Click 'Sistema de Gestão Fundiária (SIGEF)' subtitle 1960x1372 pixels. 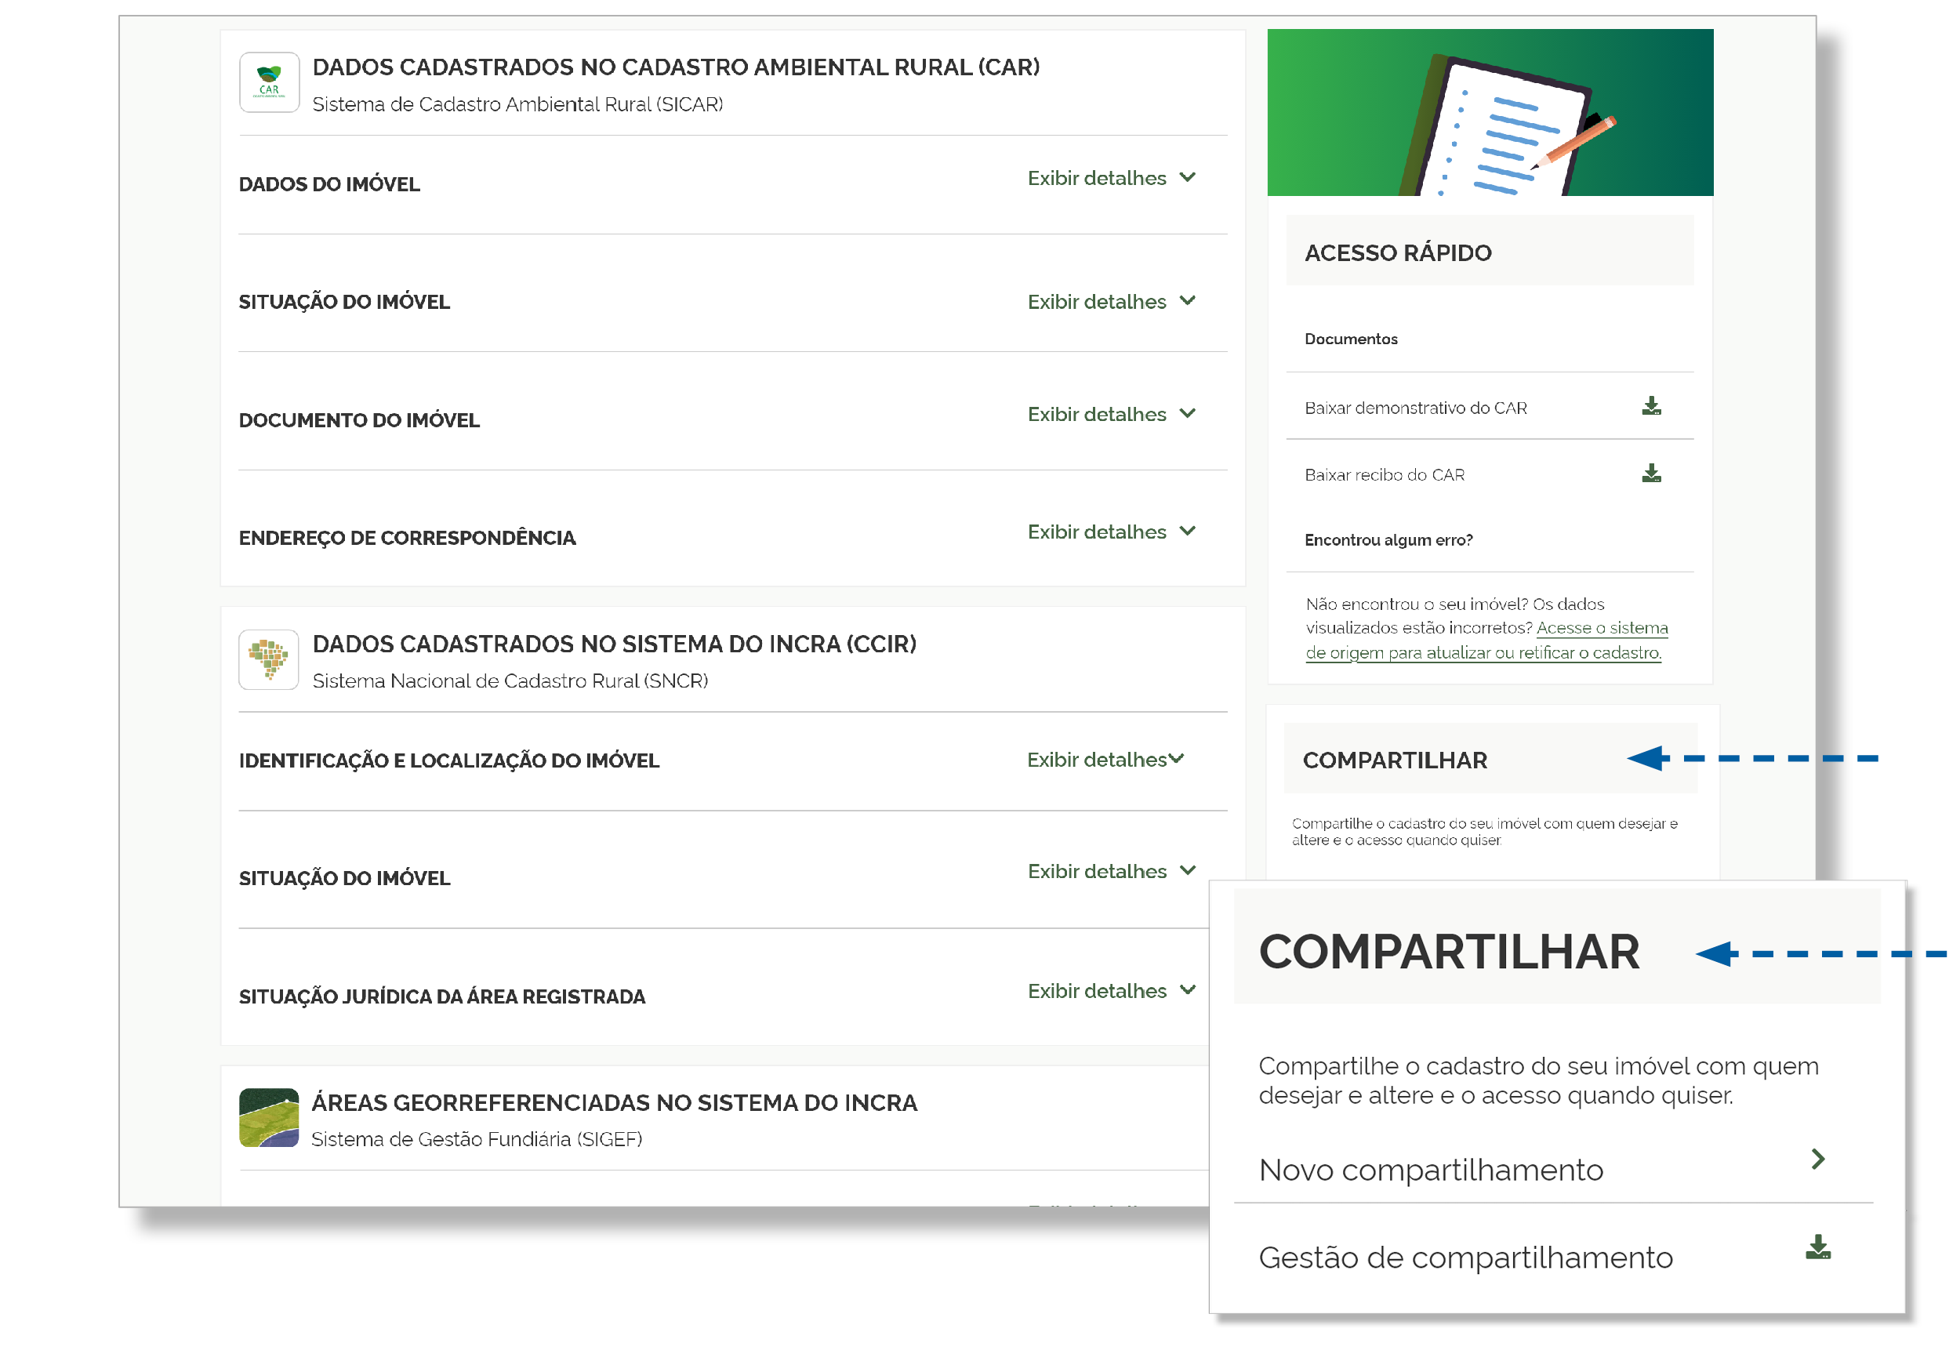coord(477,1140)
